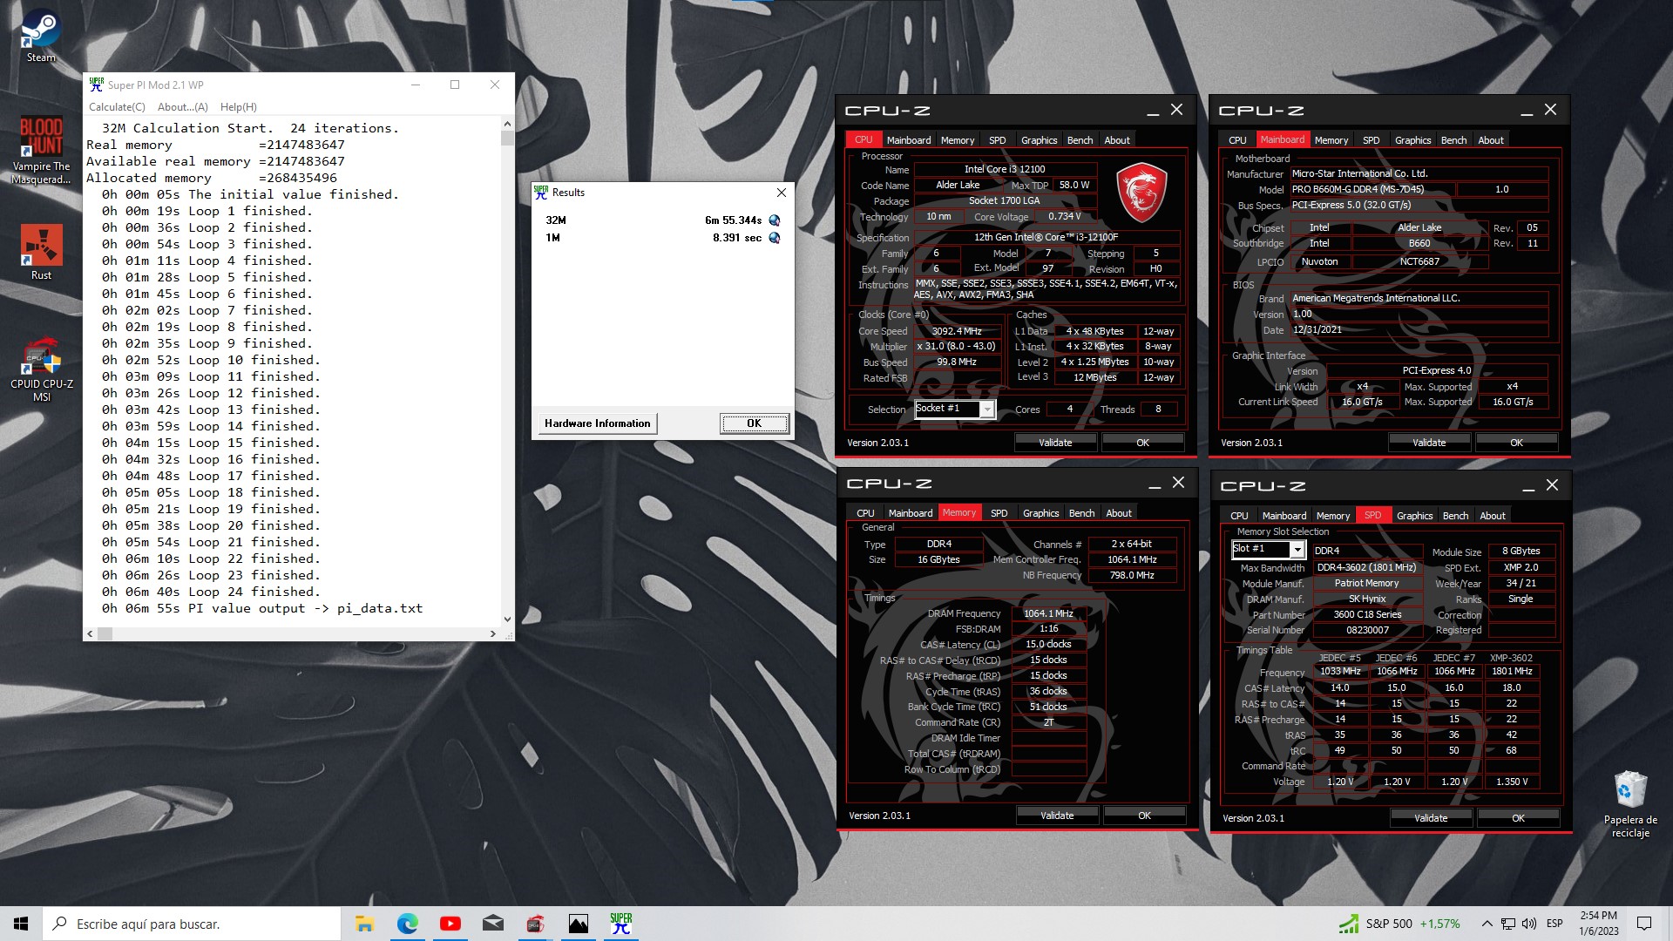Image resolution: width=1673 pixels, height=941 pixels.
Task: Switch to CPU-Z MSI taskbar icon
Action: click(x=535, y=924)
